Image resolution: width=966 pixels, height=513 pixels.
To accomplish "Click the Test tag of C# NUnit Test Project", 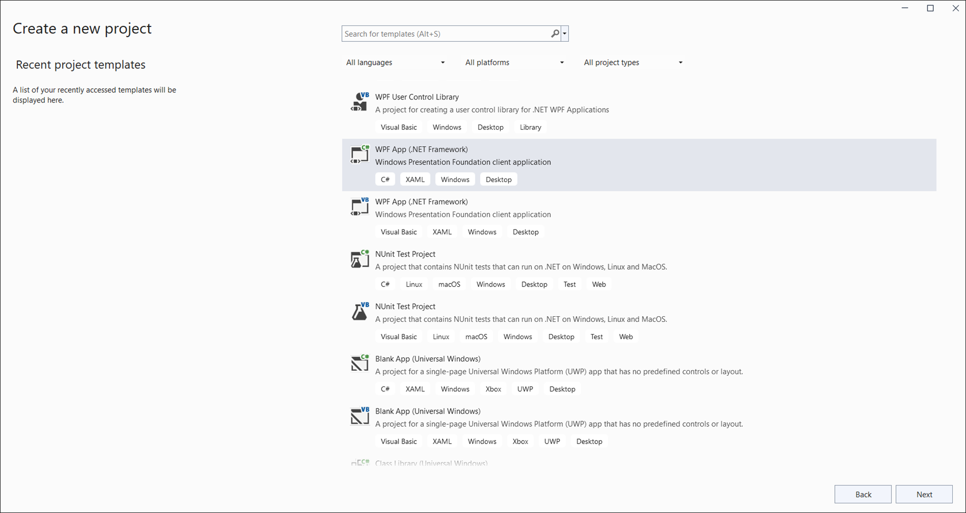I will (569, 285).
